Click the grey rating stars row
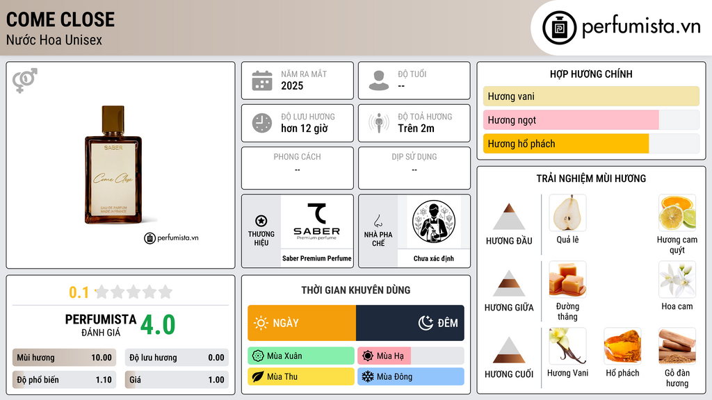This screenshot has width=712, height=400. point(134,292)
